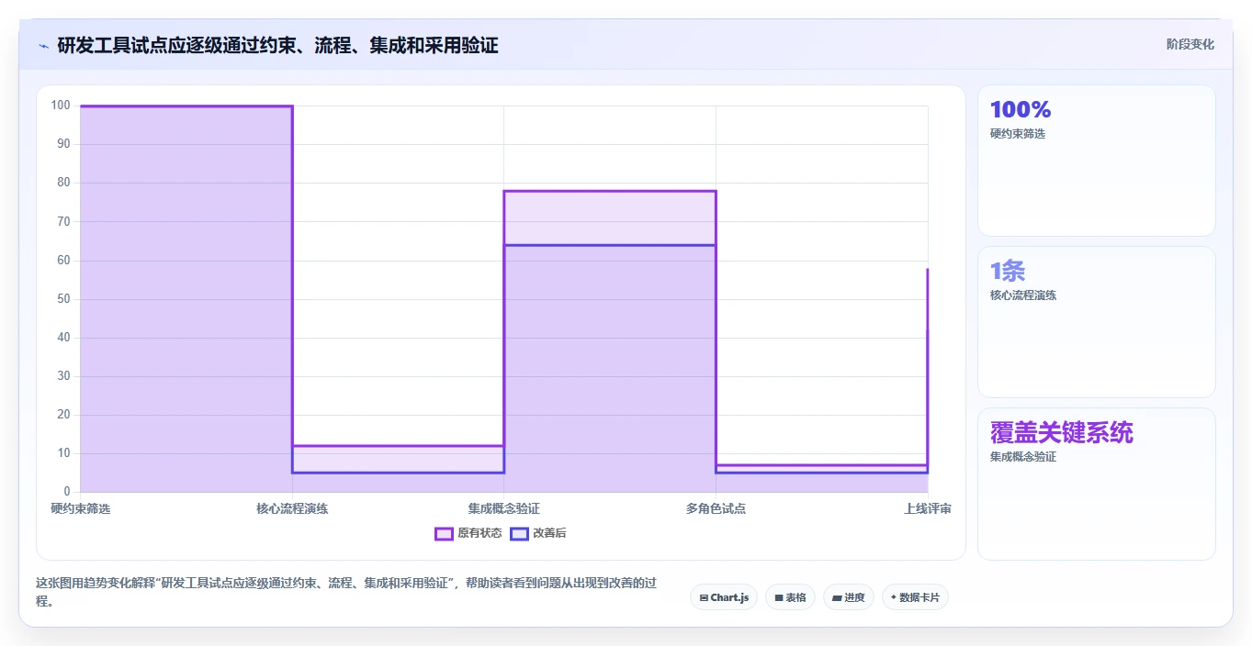Click the 集成概念验证 caption in third card
The image size is (1252, 646).
coord(1023,457)
